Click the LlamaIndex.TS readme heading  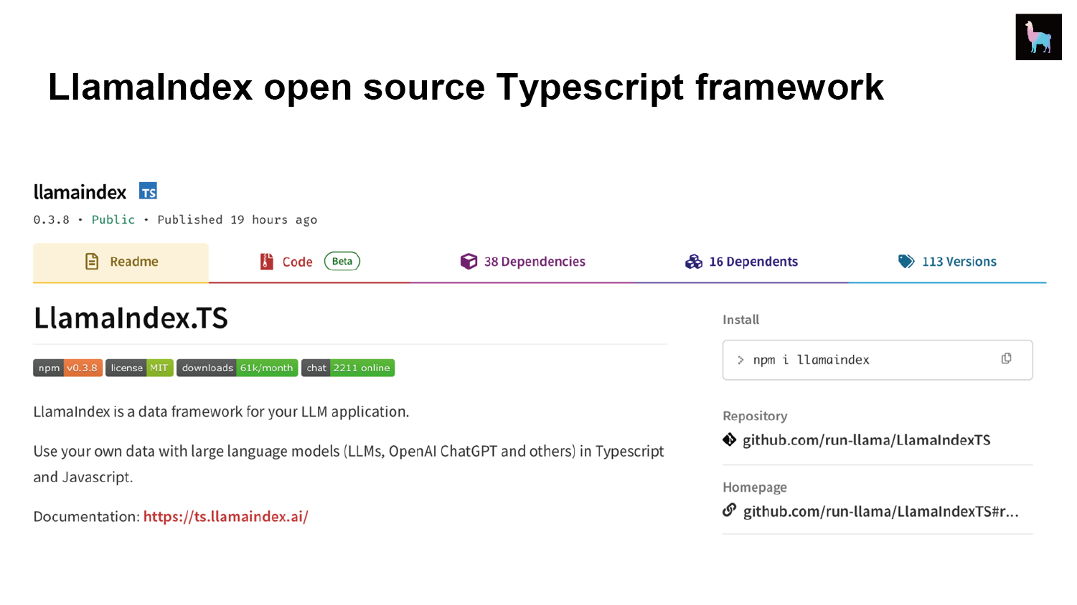tap(131, 318)
